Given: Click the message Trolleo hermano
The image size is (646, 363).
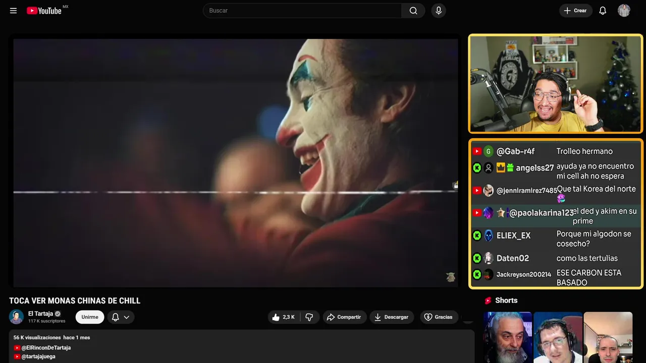Looking at the screenshot, I should [584, 151].
